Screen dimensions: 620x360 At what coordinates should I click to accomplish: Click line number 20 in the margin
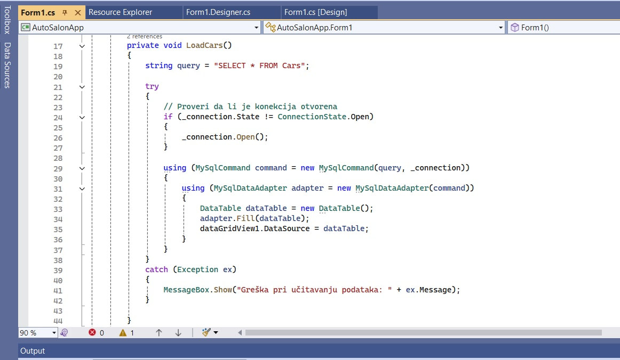coord(58,77)
